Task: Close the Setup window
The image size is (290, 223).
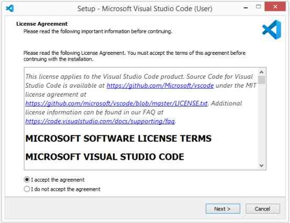Action: pos(275,7)
